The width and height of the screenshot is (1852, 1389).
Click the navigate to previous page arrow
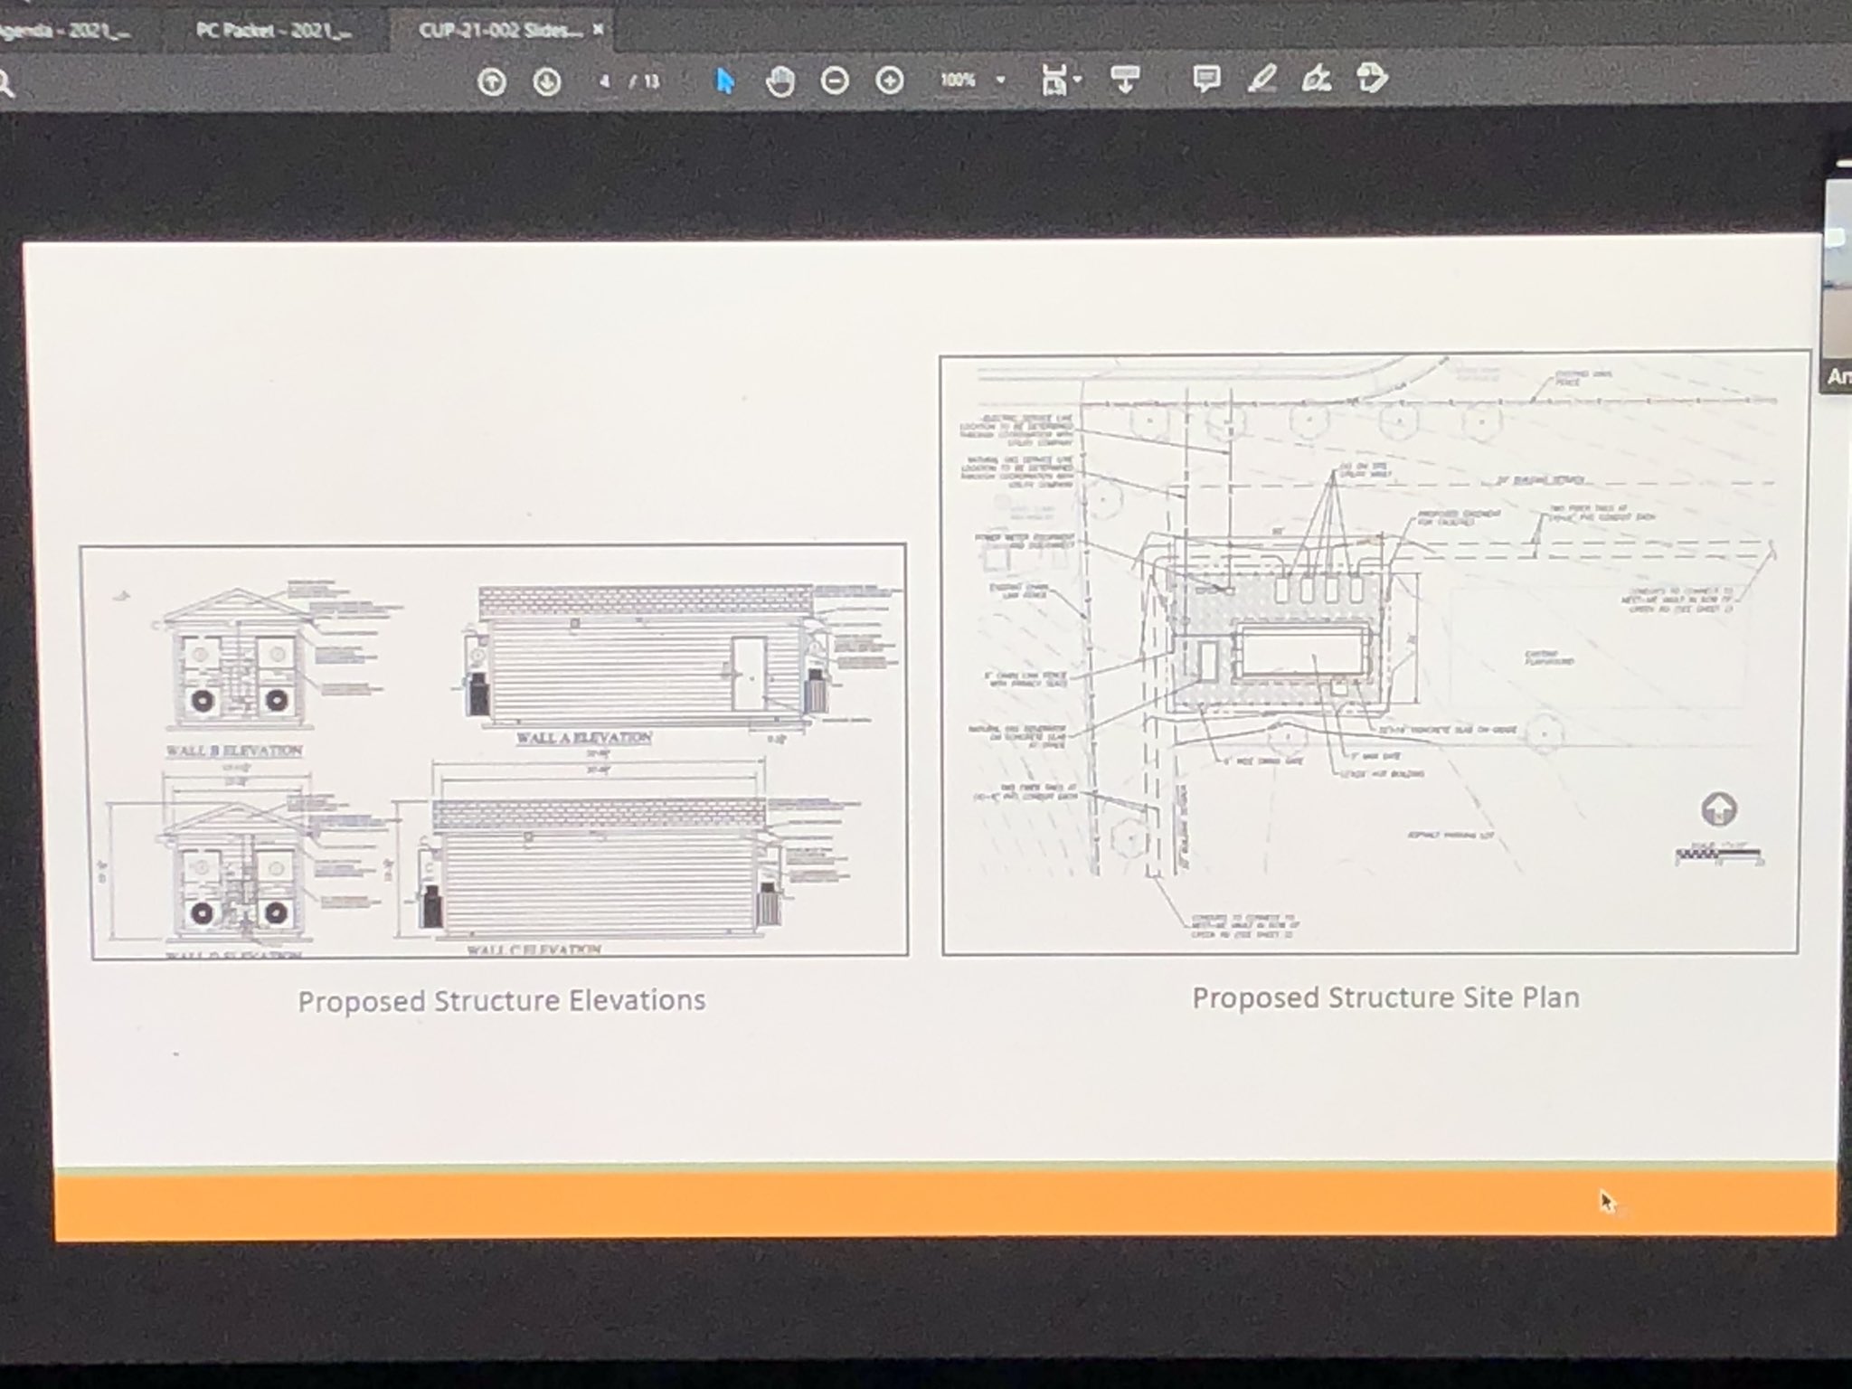pyautogui.click(x=494, y=81)
